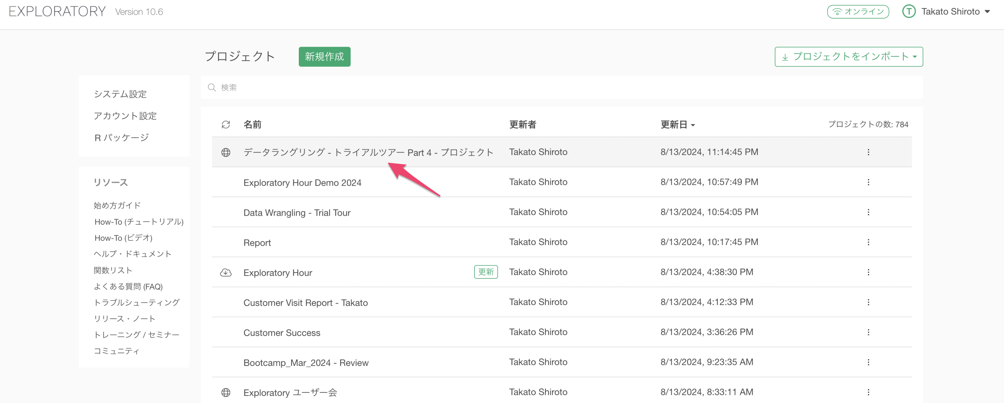Click the 検索 search field

[562, 87]
